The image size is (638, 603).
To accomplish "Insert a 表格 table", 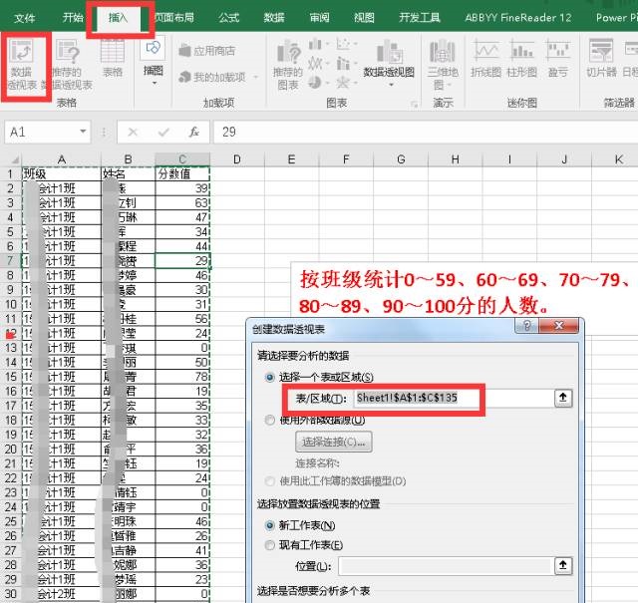I will [113, 59].
